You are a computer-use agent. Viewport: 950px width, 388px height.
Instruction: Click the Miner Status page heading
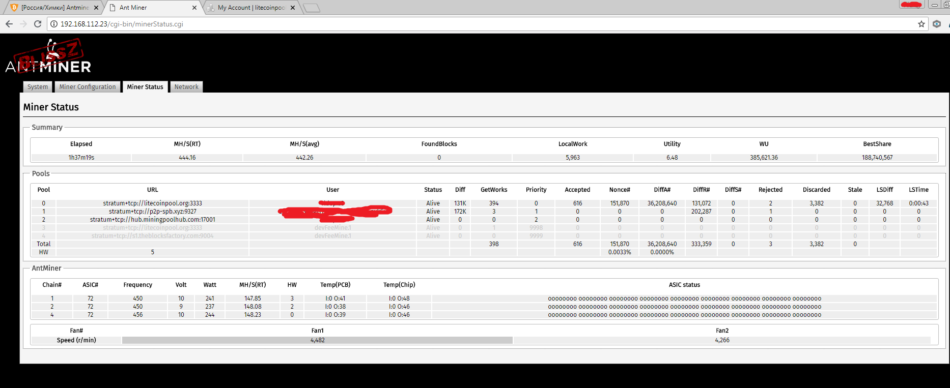click(x=51, y=107)
